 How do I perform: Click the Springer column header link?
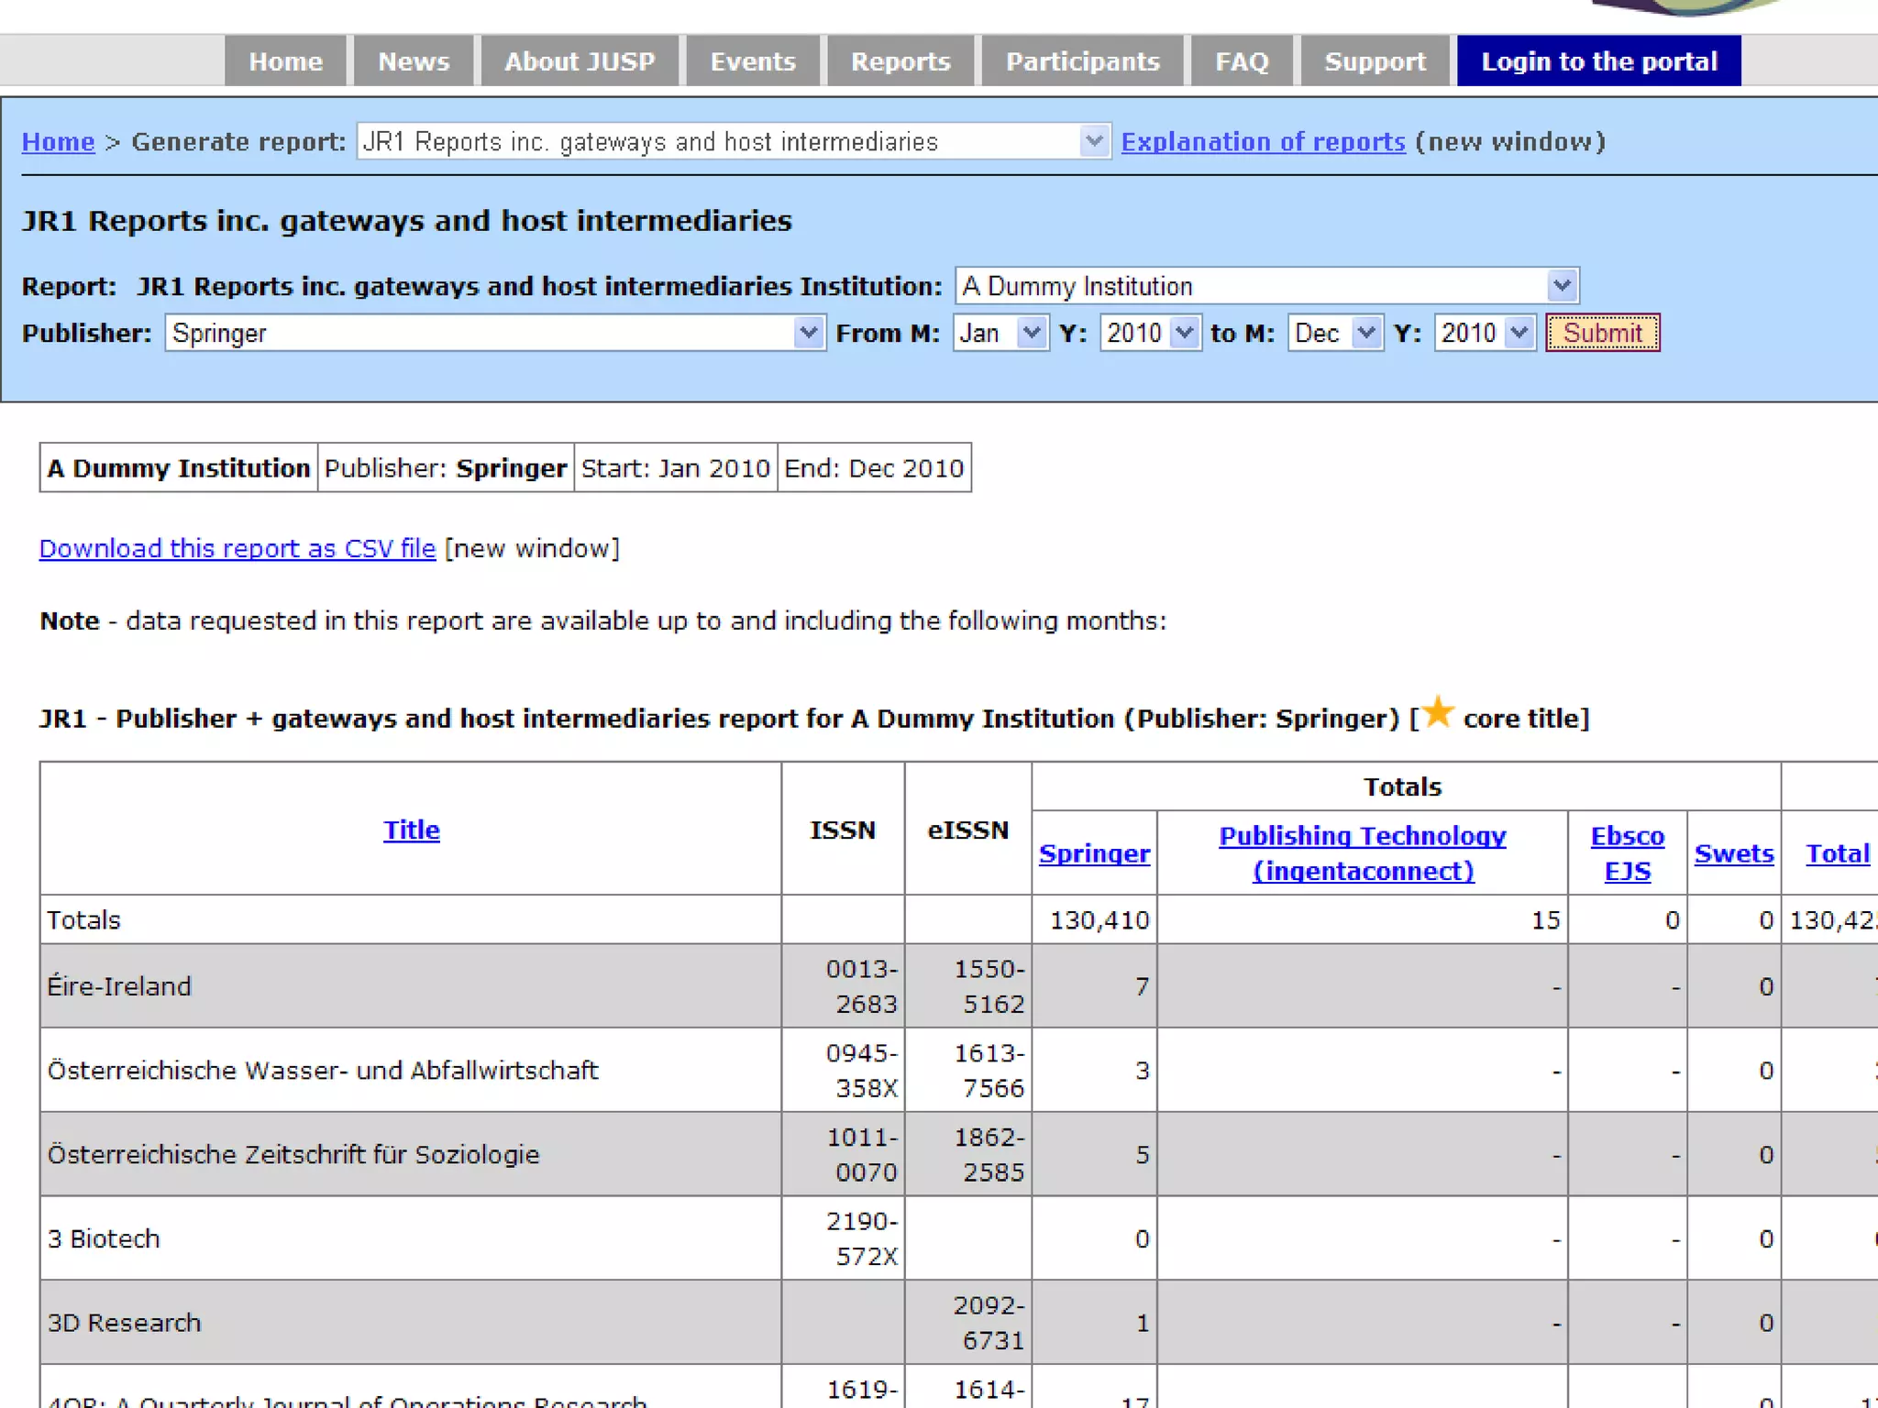point(1094,853)
